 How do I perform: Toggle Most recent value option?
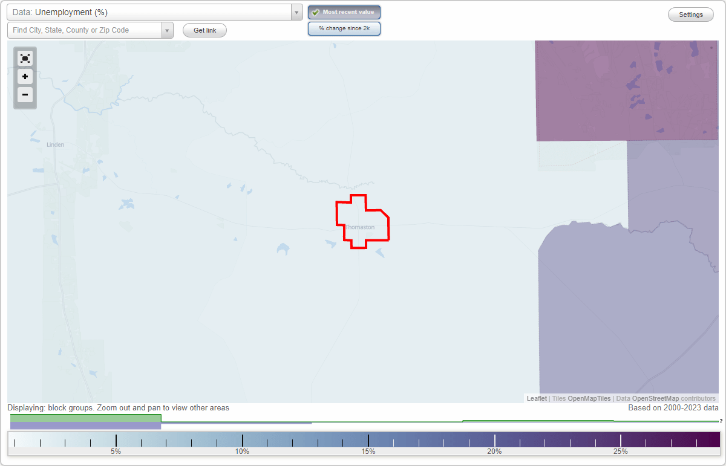(344, 12)
